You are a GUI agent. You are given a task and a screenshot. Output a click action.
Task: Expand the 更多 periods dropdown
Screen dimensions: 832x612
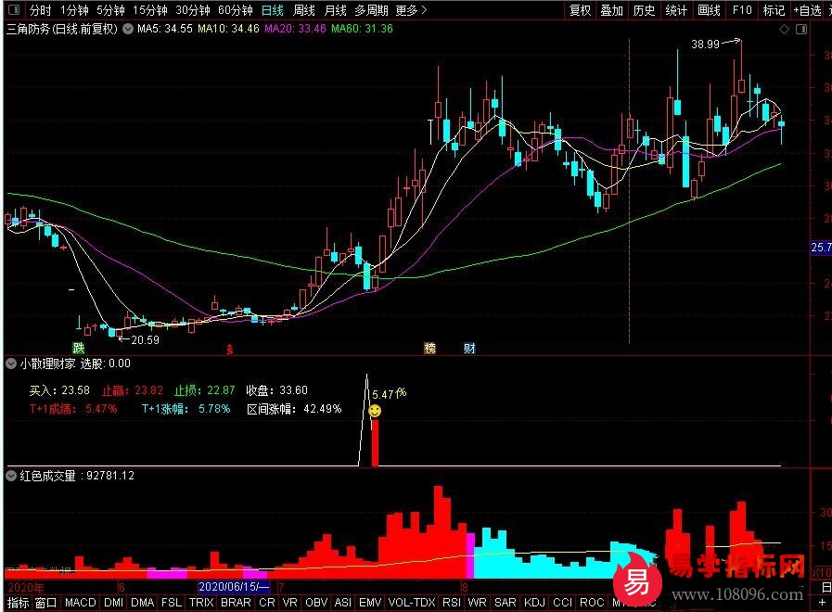pyautogui.click(x=410, y=11)
